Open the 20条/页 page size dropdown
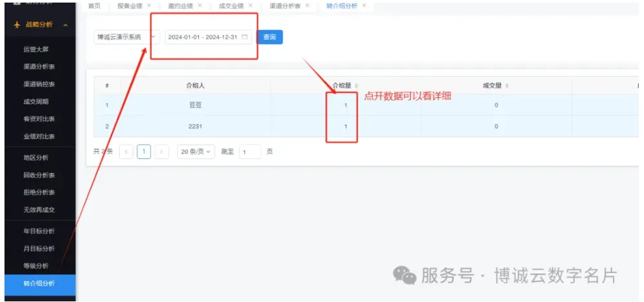The width and height of the screenshot is (644, 302). 196,152
